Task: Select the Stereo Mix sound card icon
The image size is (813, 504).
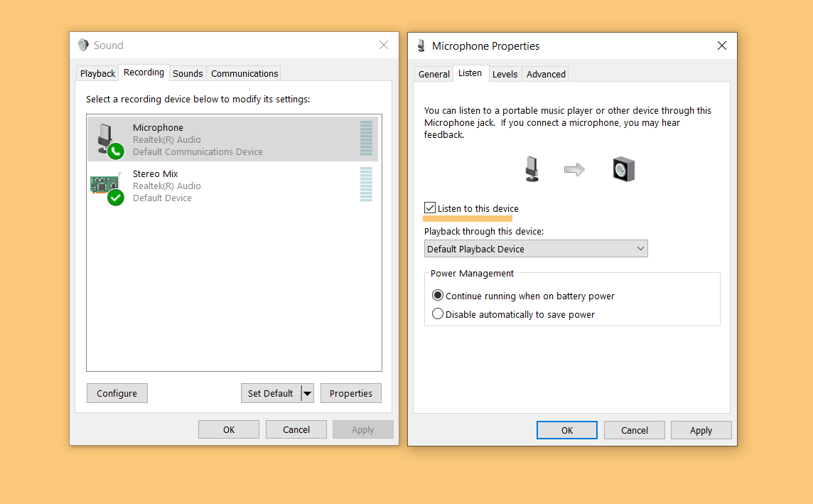Action: point(105,183)
